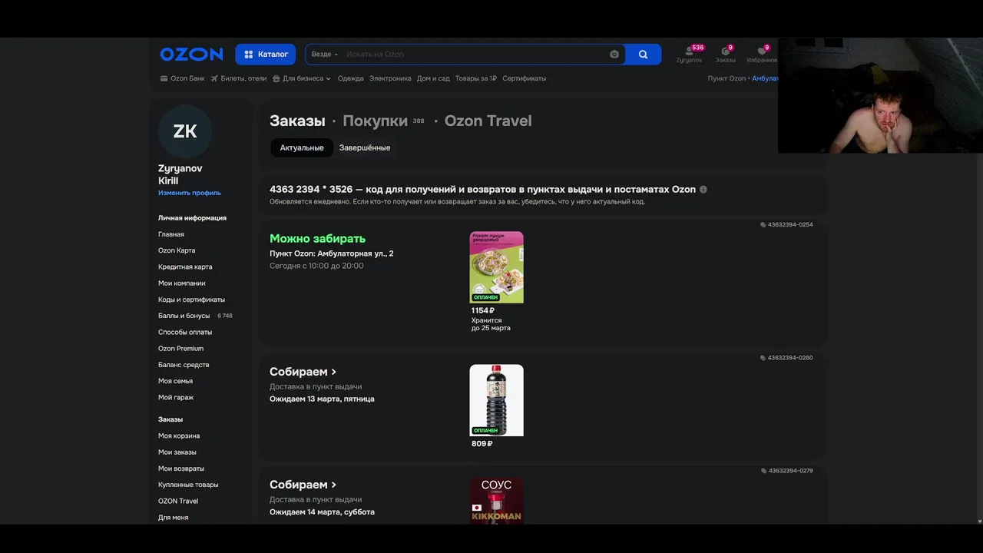Open Главная in the sidebar
The image size is (983, 553).
coord(171,234)
